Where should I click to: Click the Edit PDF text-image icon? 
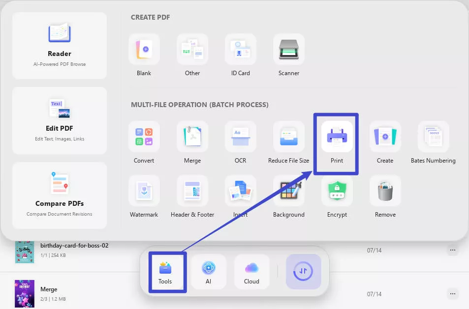60,109
